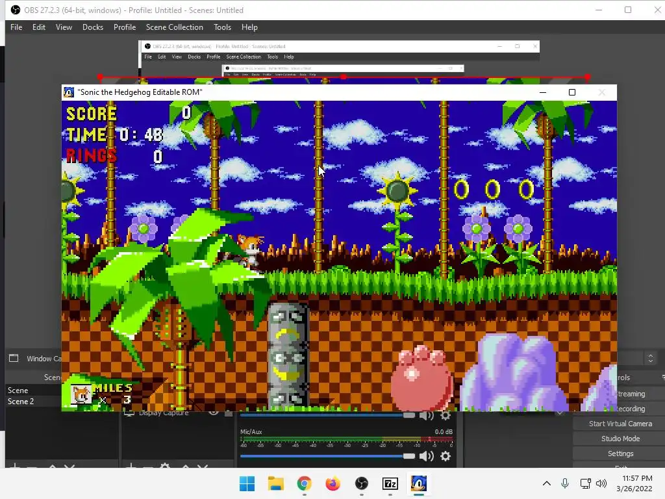The width and height of the screenshot is (665, 499).
Task: Select 'Scene 2' in the scenes list
Action: point(20,401)
